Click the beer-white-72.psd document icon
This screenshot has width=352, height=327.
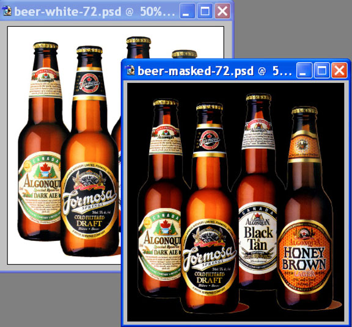7,11
